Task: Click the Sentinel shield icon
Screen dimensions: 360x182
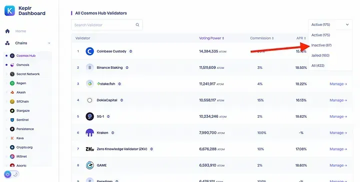Action: point(12,120)
